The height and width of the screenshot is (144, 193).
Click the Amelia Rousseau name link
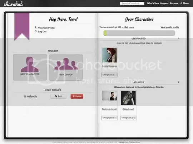pos(109,66)
